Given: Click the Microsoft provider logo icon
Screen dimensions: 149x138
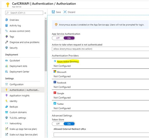Looking at the screenshot, I should pos(55,71).
